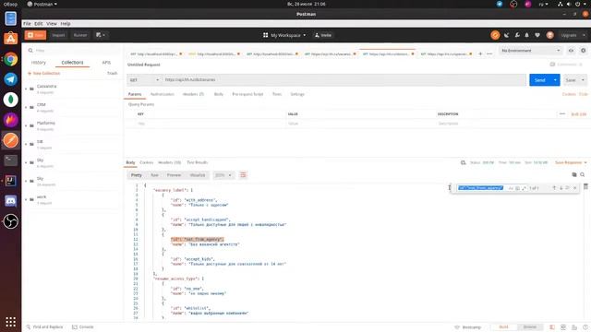Open the Save Response dropdown
Image resolution: width=591 pixels, height=332 pixels.
[571, 162]
